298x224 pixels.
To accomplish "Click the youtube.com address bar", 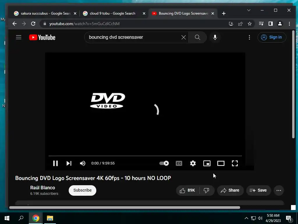I will point(133,24).
